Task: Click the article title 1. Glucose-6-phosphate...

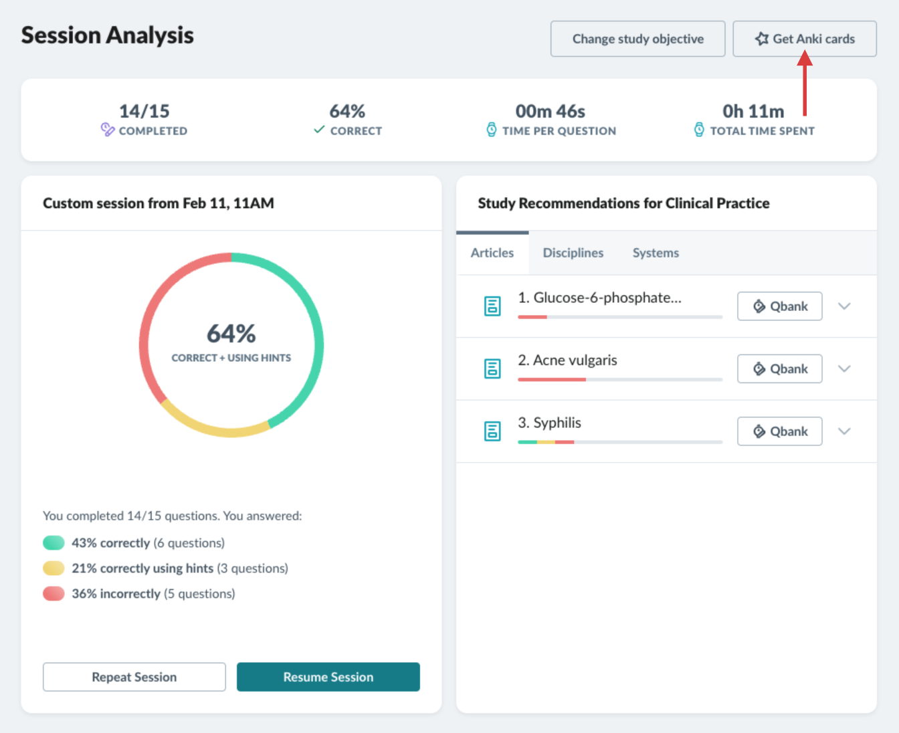Action: [600, 298]
